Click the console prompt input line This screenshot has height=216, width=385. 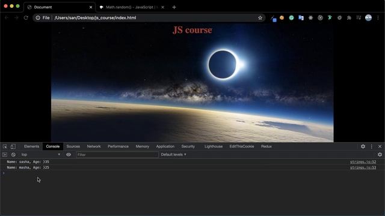(x=192, y=173)
